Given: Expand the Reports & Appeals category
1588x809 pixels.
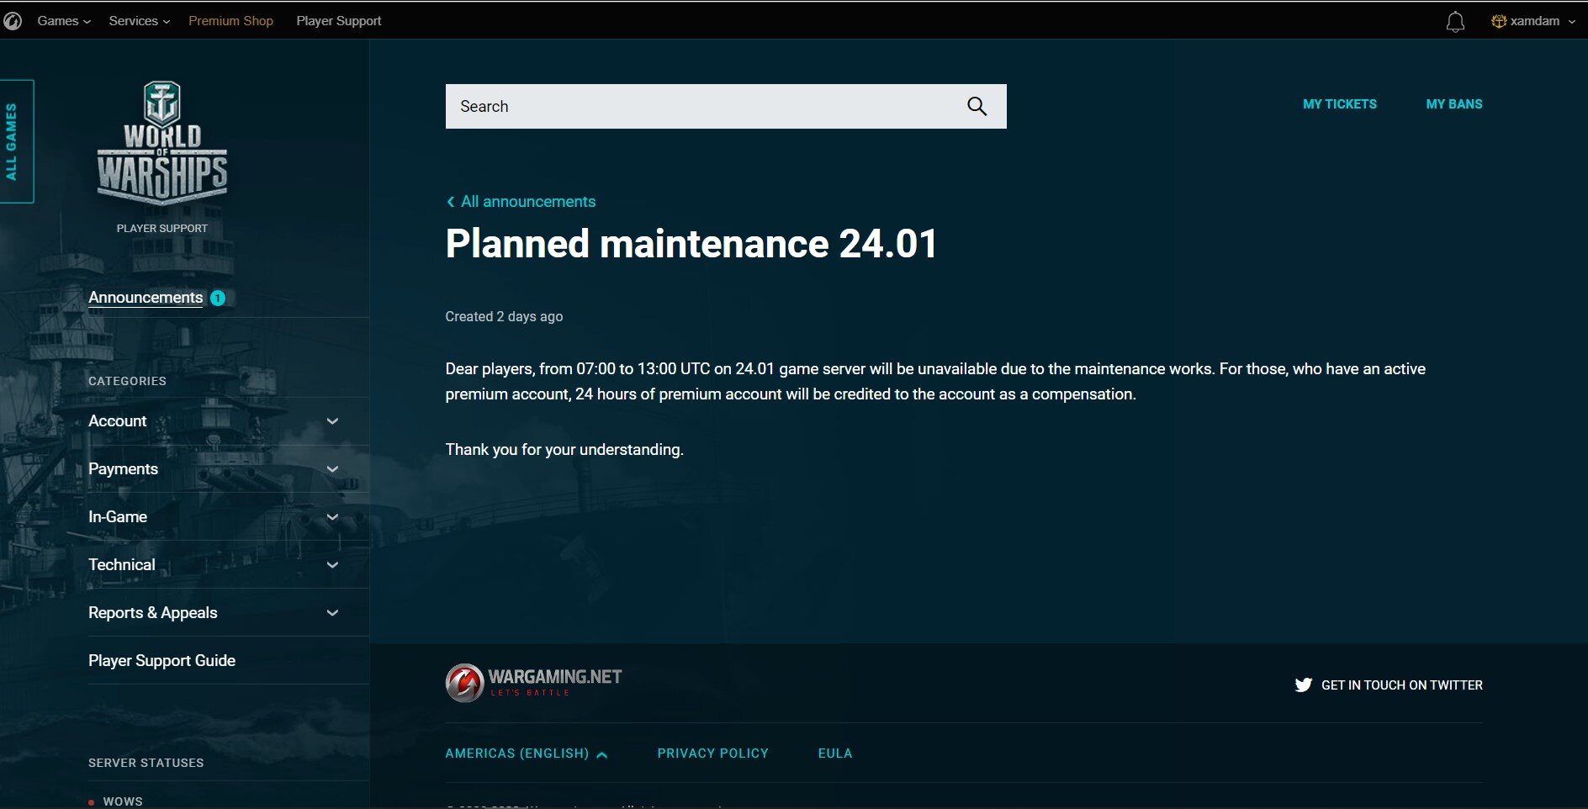Looking at the screenshot, I should (x=332, y=613).
